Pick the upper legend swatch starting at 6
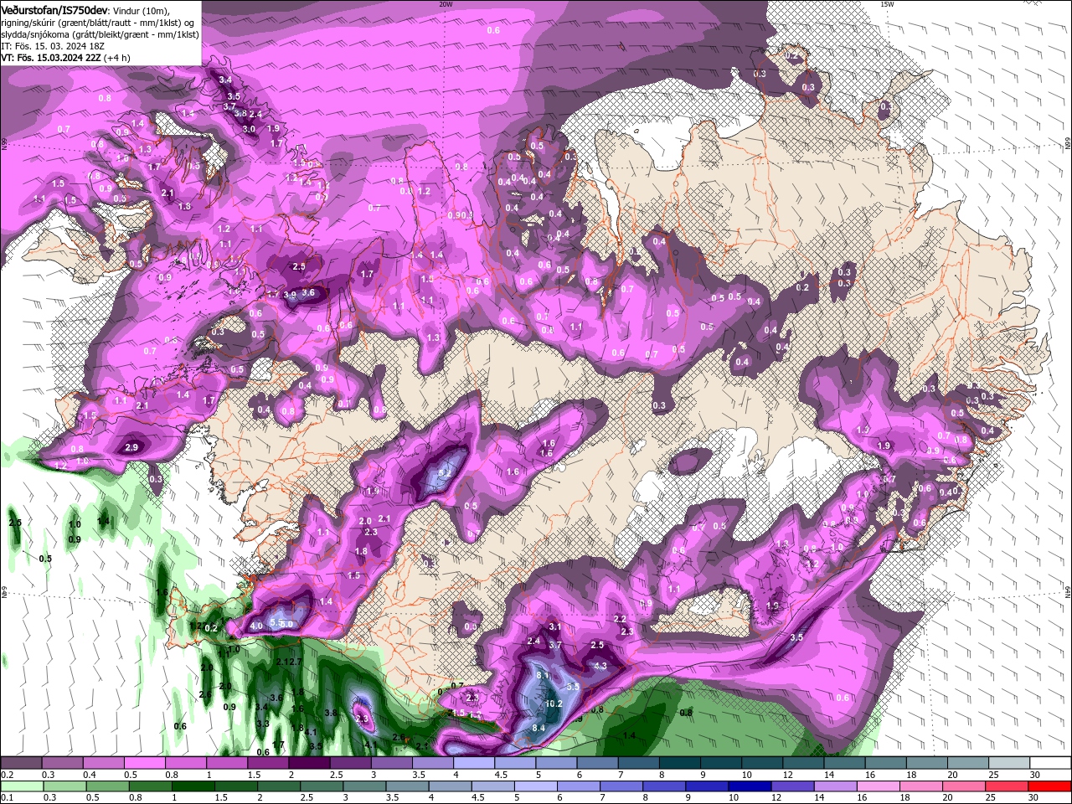The height and width of the screenshot is (804, 1072). (x=597, y=763)
